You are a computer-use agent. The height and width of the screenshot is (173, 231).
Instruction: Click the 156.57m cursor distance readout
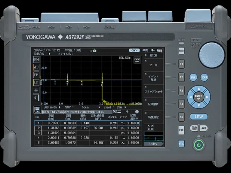tap(125, 58)
